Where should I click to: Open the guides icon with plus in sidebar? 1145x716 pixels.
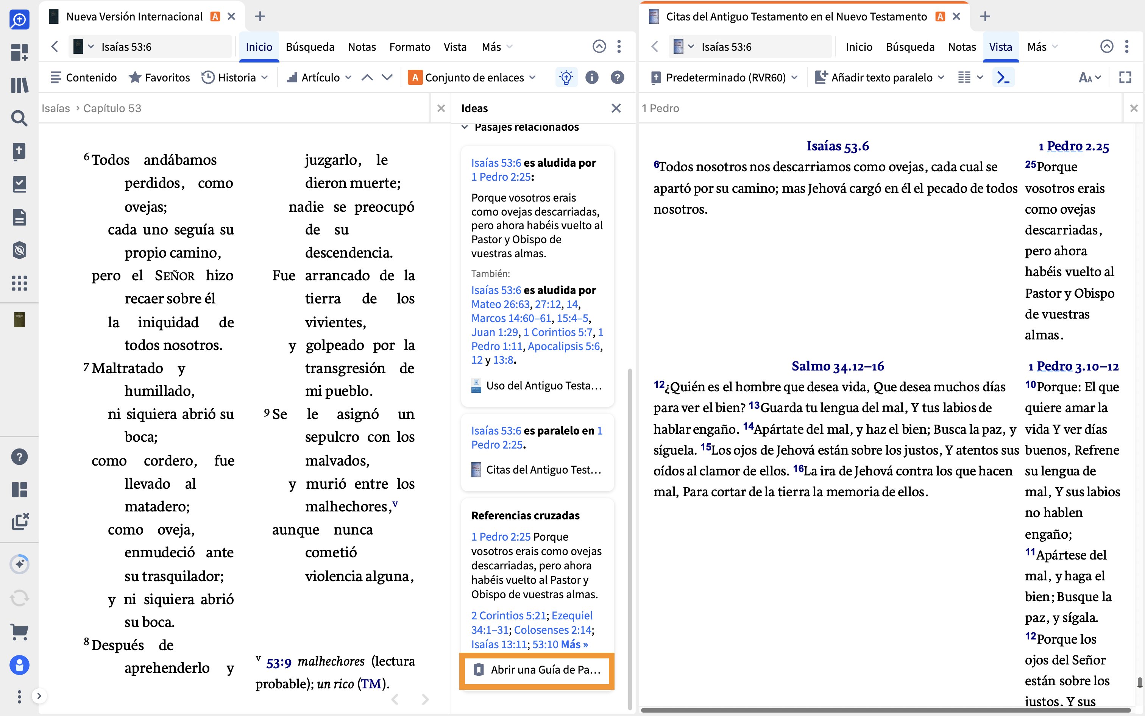click(x=19, y=152)
